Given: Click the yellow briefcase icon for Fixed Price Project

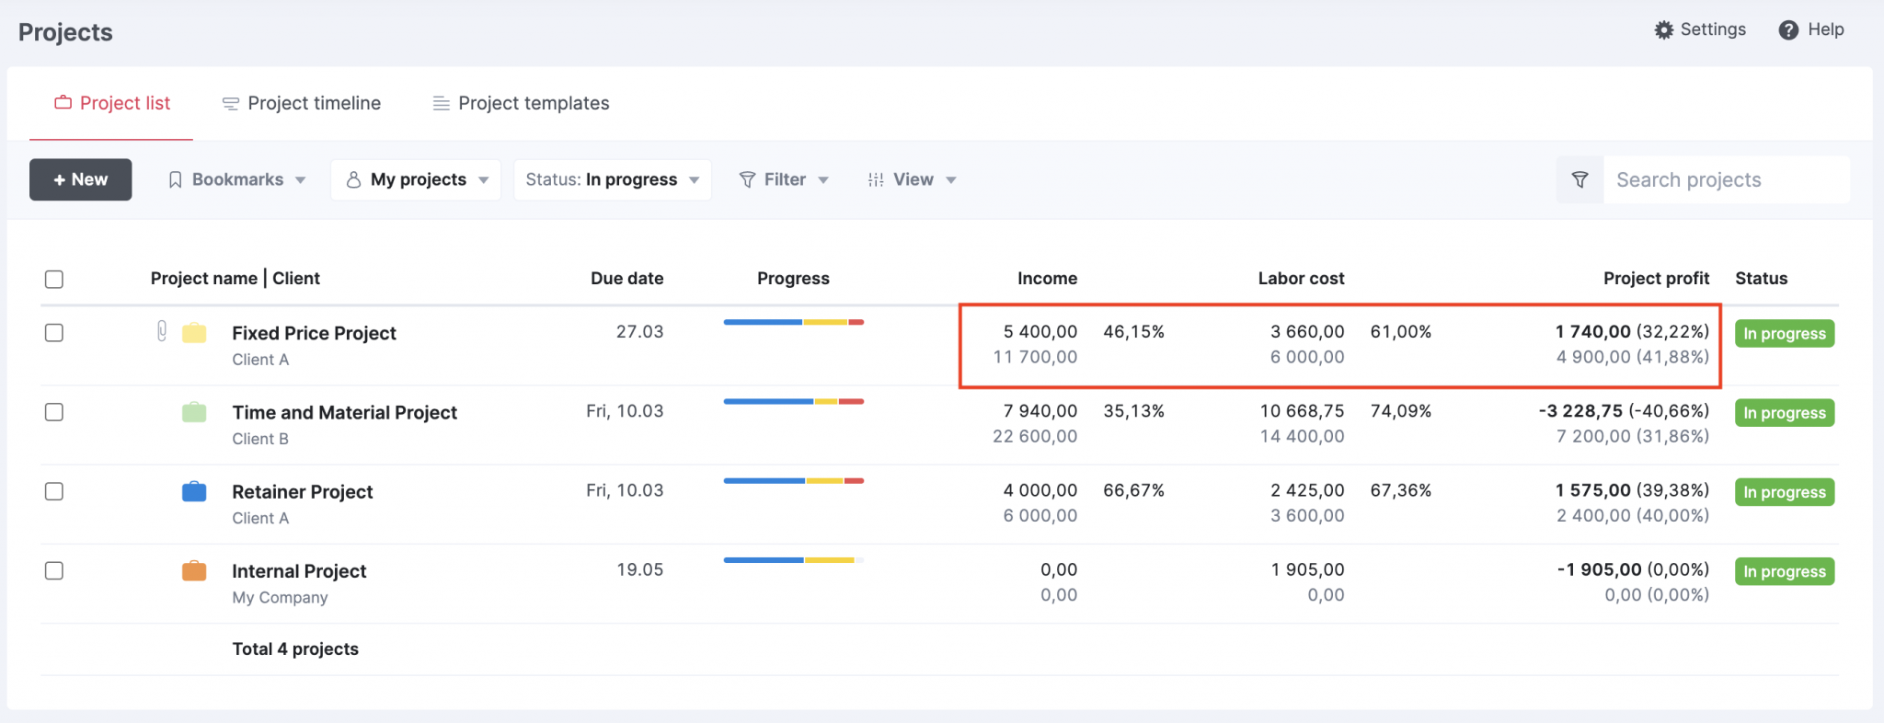Looking at the screenshot, I should [194, 333].
